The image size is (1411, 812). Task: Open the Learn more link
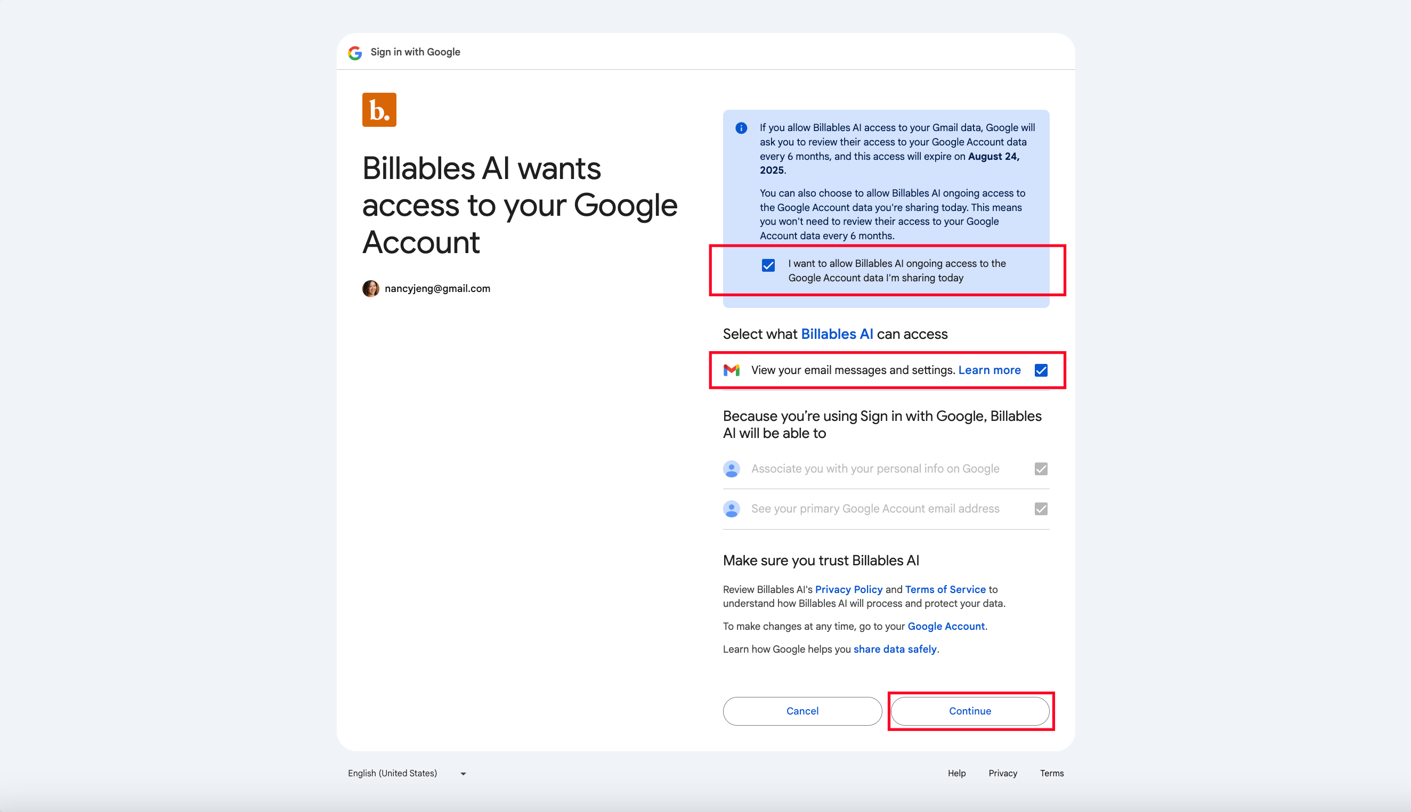[990, 370]
